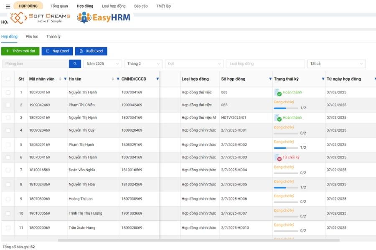This screenshot has height=250, width=376.
Task: Click the Xuất Excel button
Action: [91, 51]
